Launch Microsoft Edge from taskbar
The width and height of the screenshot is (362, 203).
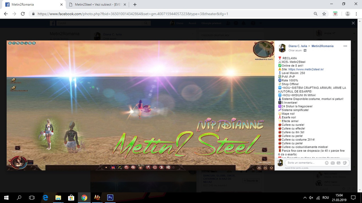[45, 198]
